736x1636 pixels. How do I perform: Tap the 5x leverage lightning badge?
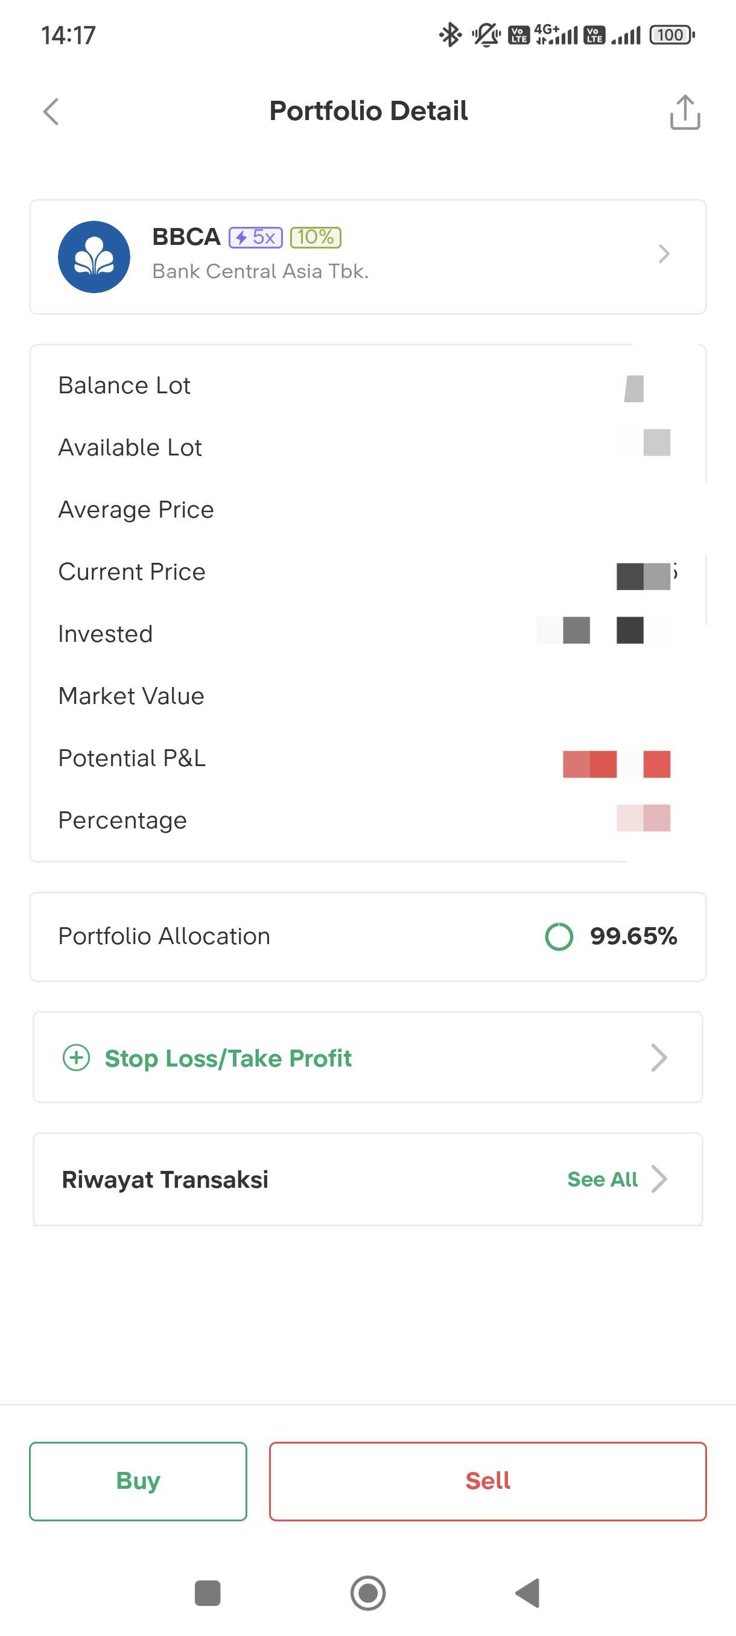click(255, 238)
